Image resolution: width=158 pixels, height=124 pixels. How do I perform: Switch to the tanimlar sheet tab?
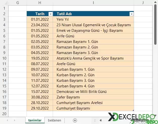click(35, 120)
